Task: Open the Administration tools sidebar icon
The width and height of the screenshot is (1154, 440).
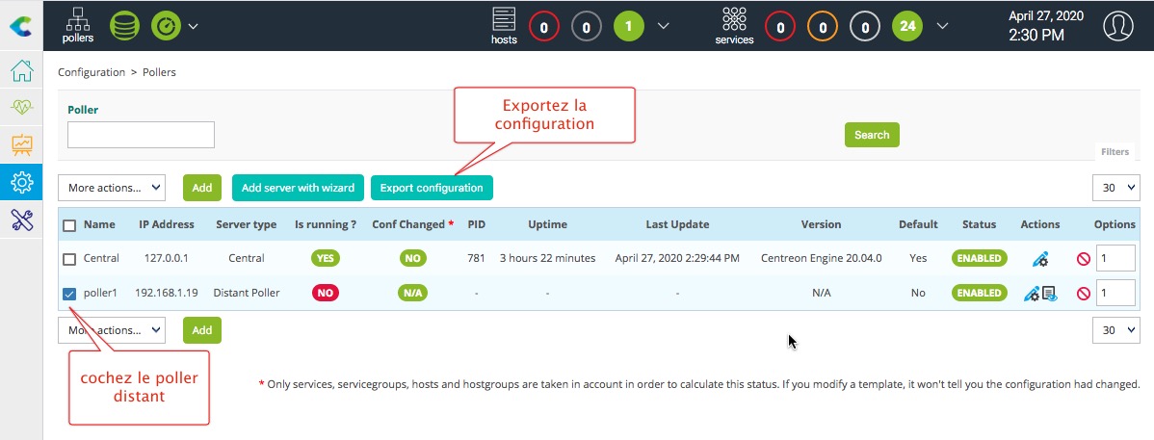Action: pyautogui.click(x=21, y=220)
